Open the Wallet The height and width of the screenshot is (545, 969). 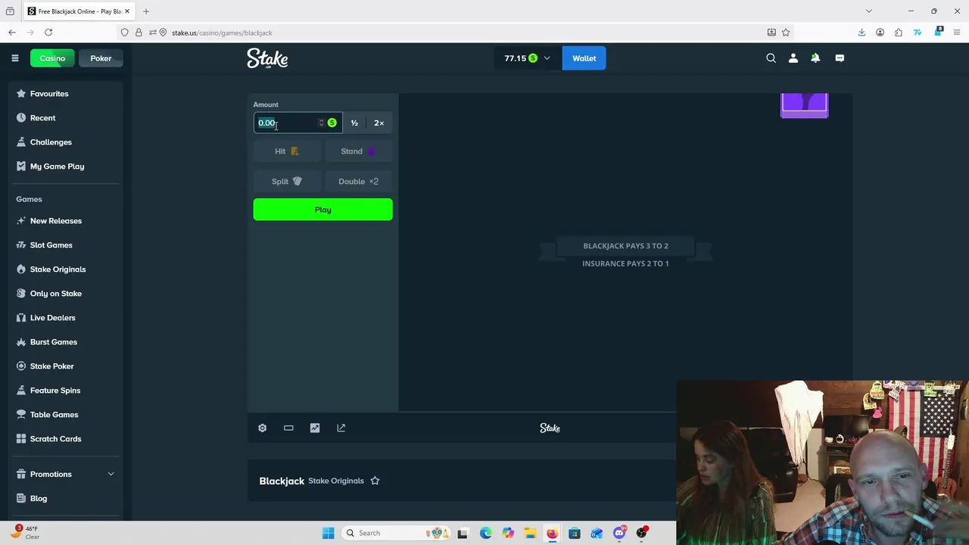point(584,58)
